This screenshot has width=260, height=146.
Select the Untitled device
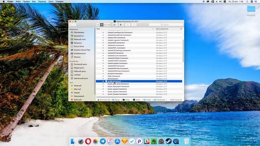tap(76, 75)
